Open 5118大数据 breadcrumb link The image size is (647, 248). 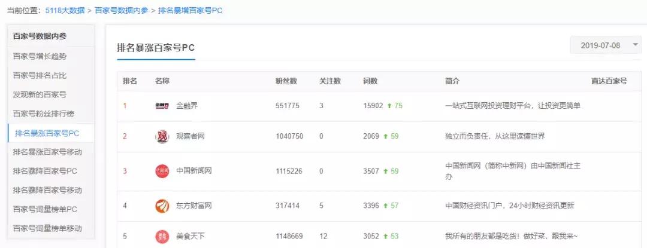coord(65,10)
